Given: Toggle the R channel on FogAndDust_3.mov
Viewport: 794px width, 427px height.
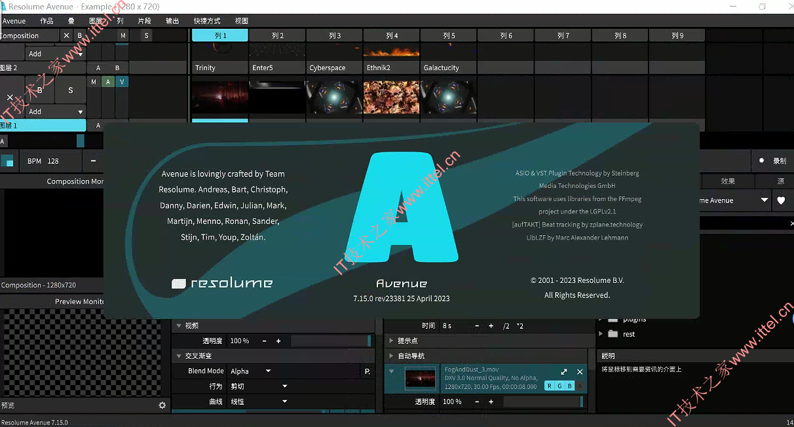Looking at the screenshot, I should (549, 386).
